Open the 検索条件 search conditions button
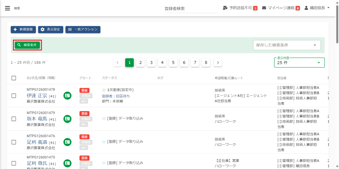This screenshot has height=169, width=339. [x=27, y=45]
